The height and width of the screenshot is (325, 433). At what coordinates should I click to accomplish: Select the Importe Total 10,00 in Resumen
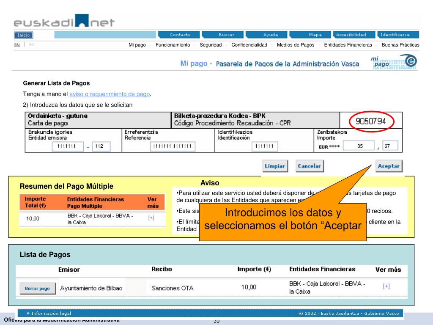click(x=33, y=219)
